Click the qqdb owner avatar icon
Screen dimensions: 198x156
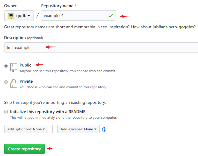[11, 16]
